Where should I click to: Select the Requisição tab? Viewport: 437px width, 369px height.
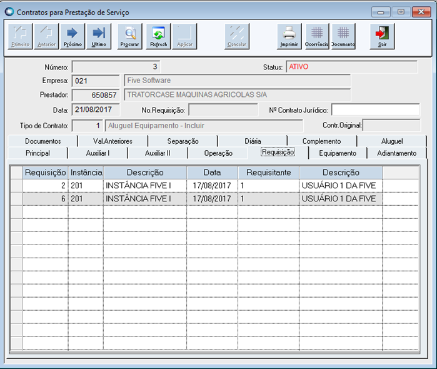pos(278,152)
